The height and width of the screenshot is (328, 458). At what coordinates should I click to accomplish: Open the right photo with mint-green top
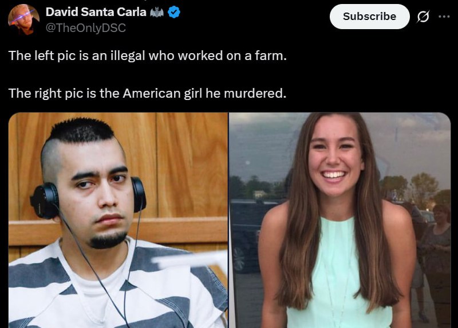coord(339,220)
